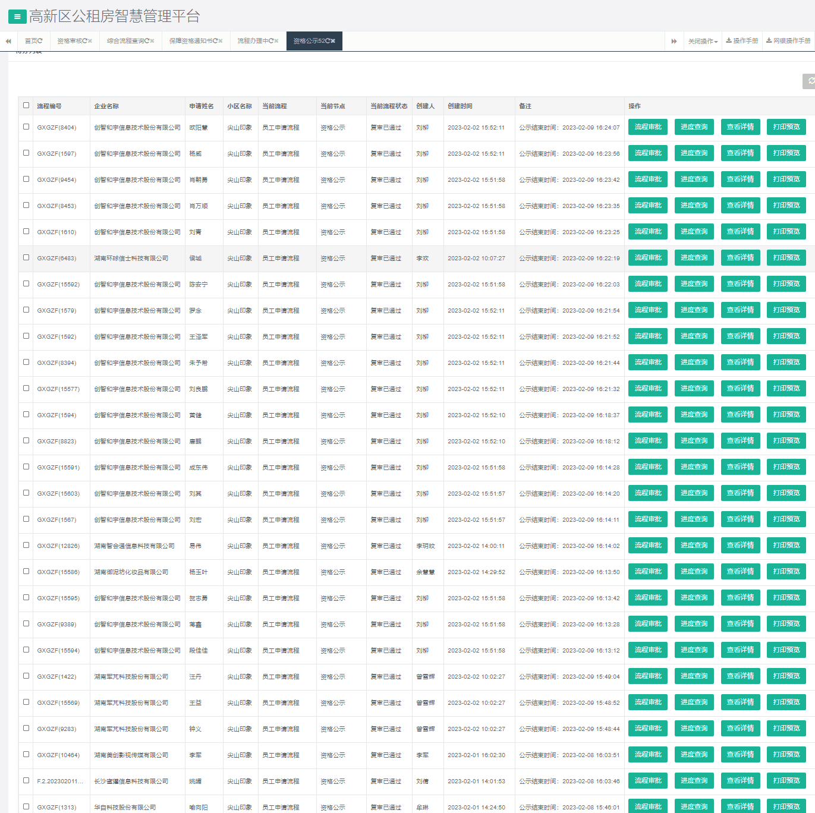Toggle the green hamburger sidebar menu
The width and height of the screenshot is (815, 813).
click(17, 17)
